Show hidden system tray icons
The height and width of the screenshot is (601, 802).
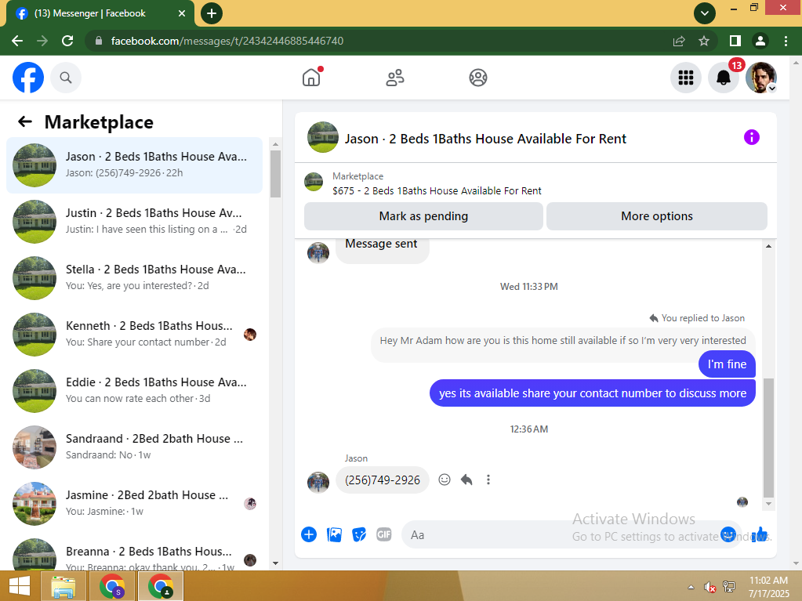691,587
